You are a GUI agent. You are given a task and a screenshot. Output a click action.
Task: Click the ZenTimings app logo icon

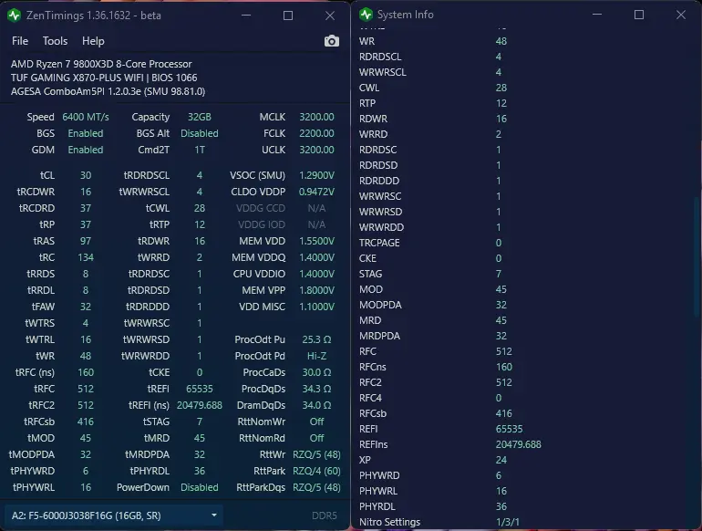pos(14,16)
